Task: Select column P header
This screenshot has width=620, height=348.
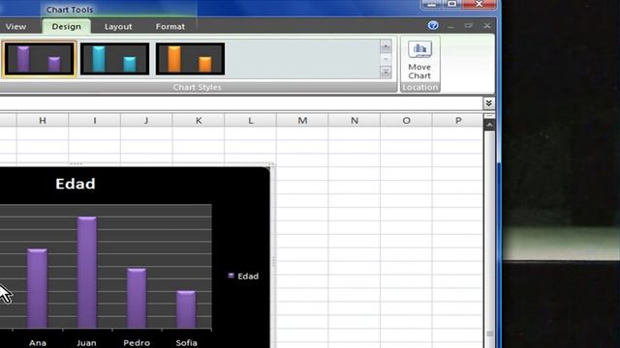Action: pos(458,120)
